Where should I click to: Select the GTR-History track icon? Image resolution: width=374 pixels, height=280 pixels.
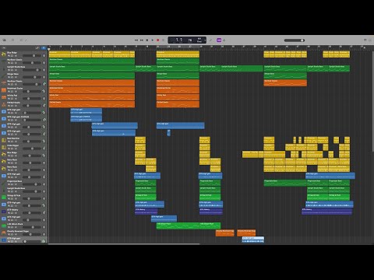click(4, 212)
